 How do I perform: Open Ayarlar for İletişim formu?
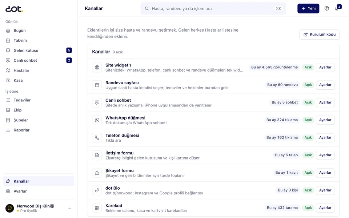pyautogui.click(x=325, y=155)
